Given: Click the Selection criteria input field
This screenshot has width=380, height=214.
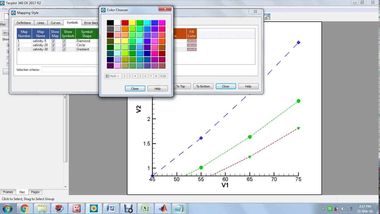Looking at the screenshot, I should point(69,70).
